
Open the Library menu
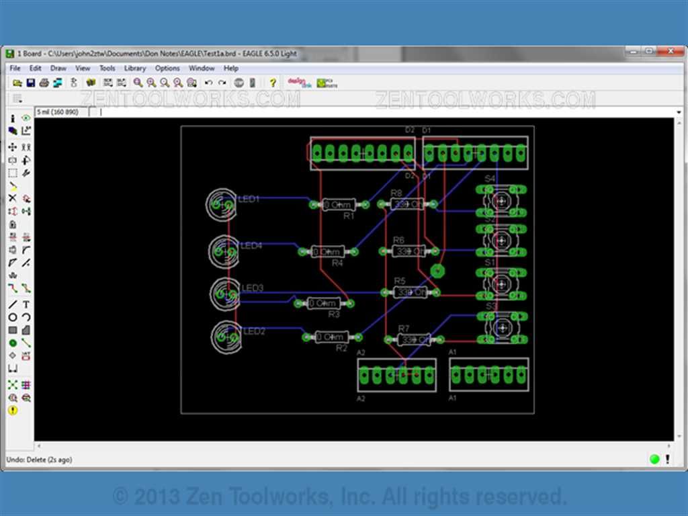(134, 68)
